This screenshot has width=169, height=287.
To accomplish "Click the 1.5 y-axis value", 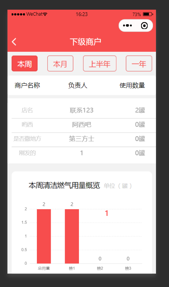I will point(24,223).
